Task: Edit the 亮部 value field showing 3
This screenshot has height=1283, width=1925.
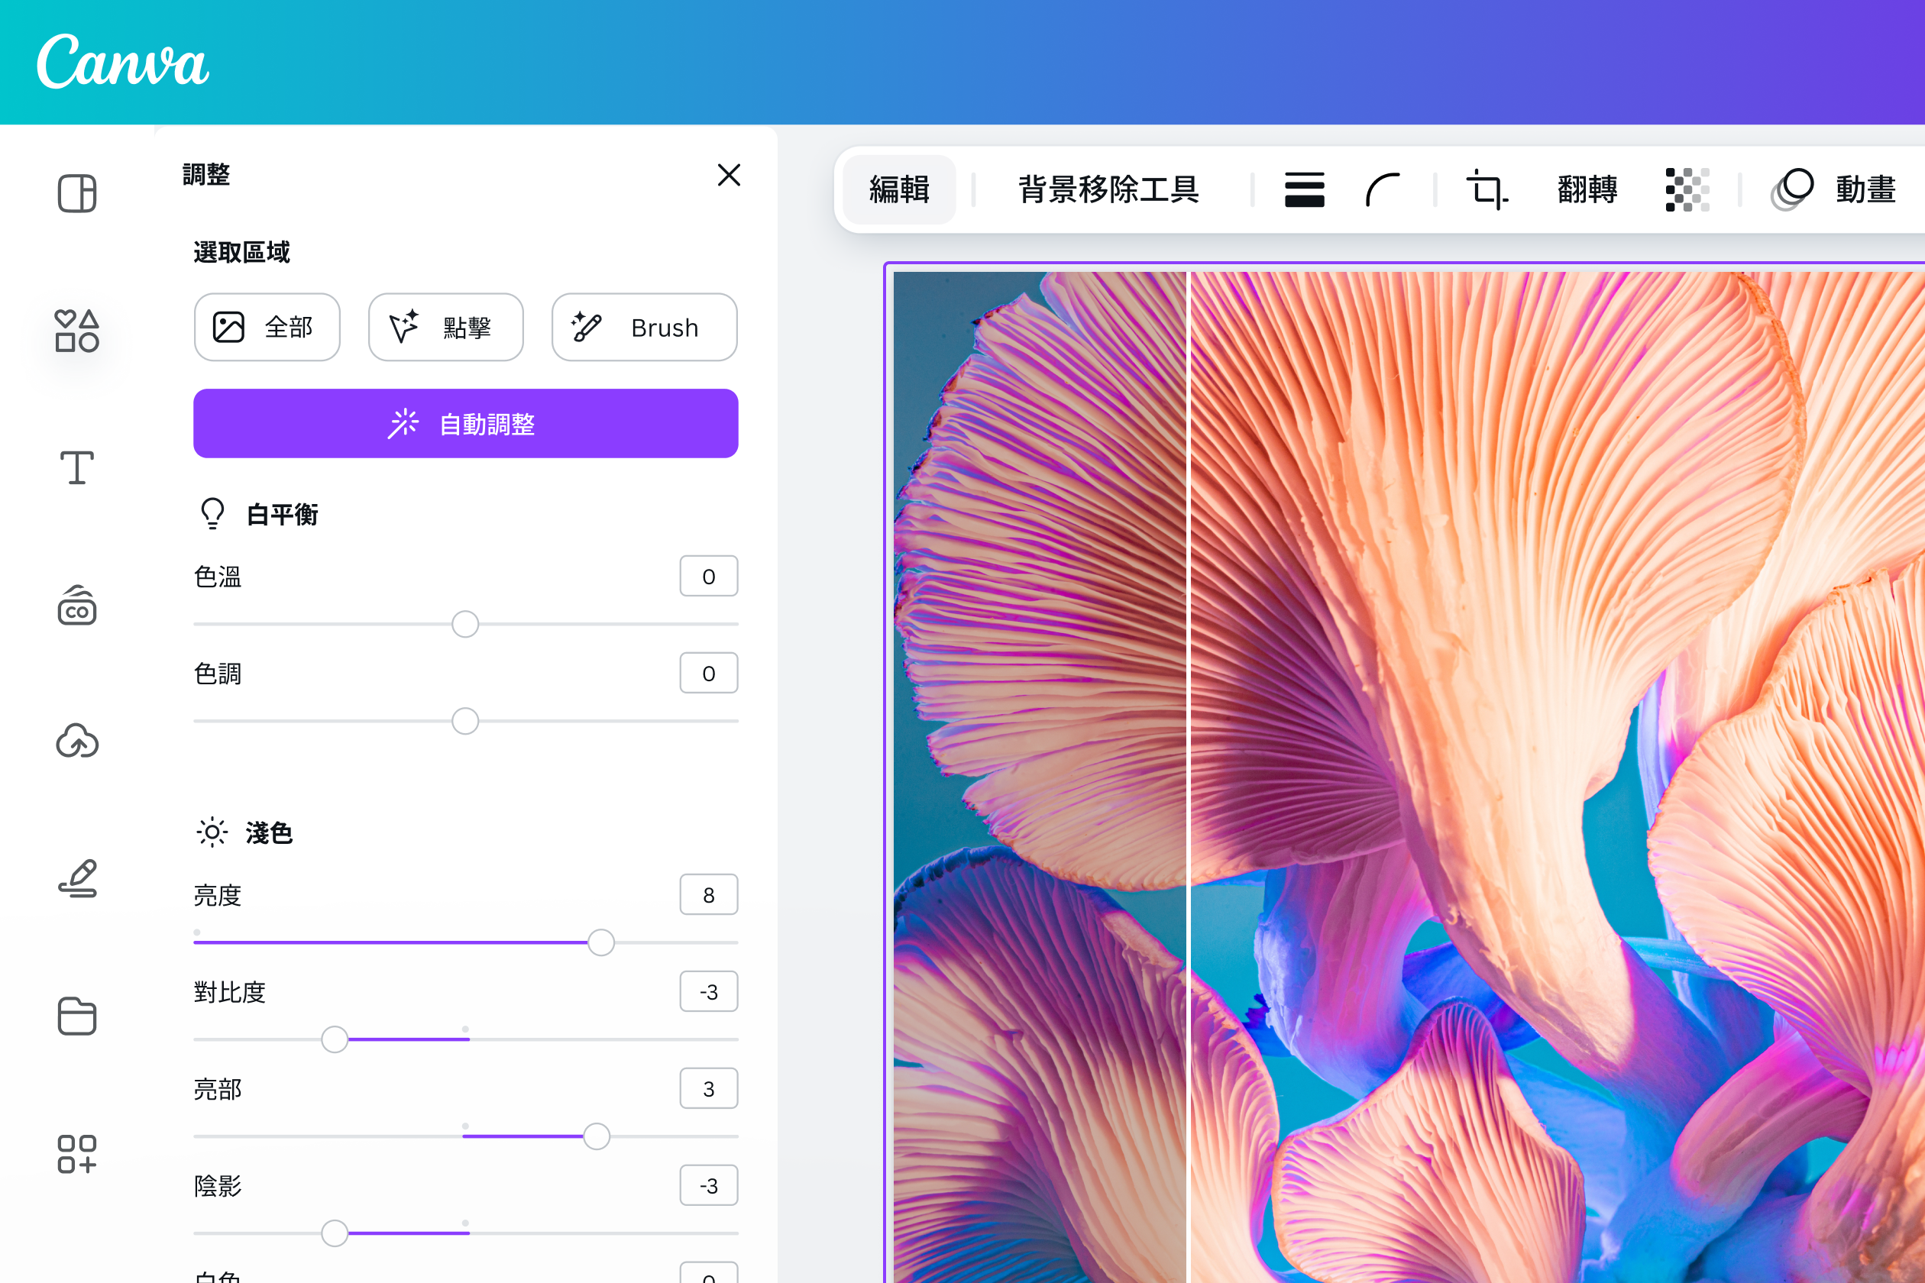Action: coord(709,1089)
